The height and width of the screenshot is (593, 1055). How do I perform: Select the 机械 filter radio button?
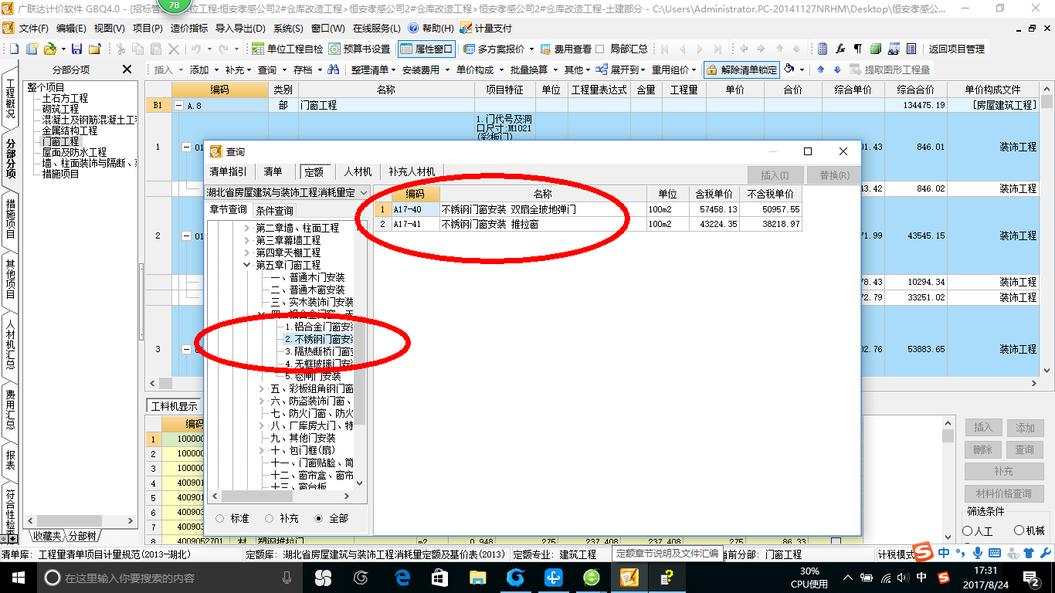[1019, 530]
